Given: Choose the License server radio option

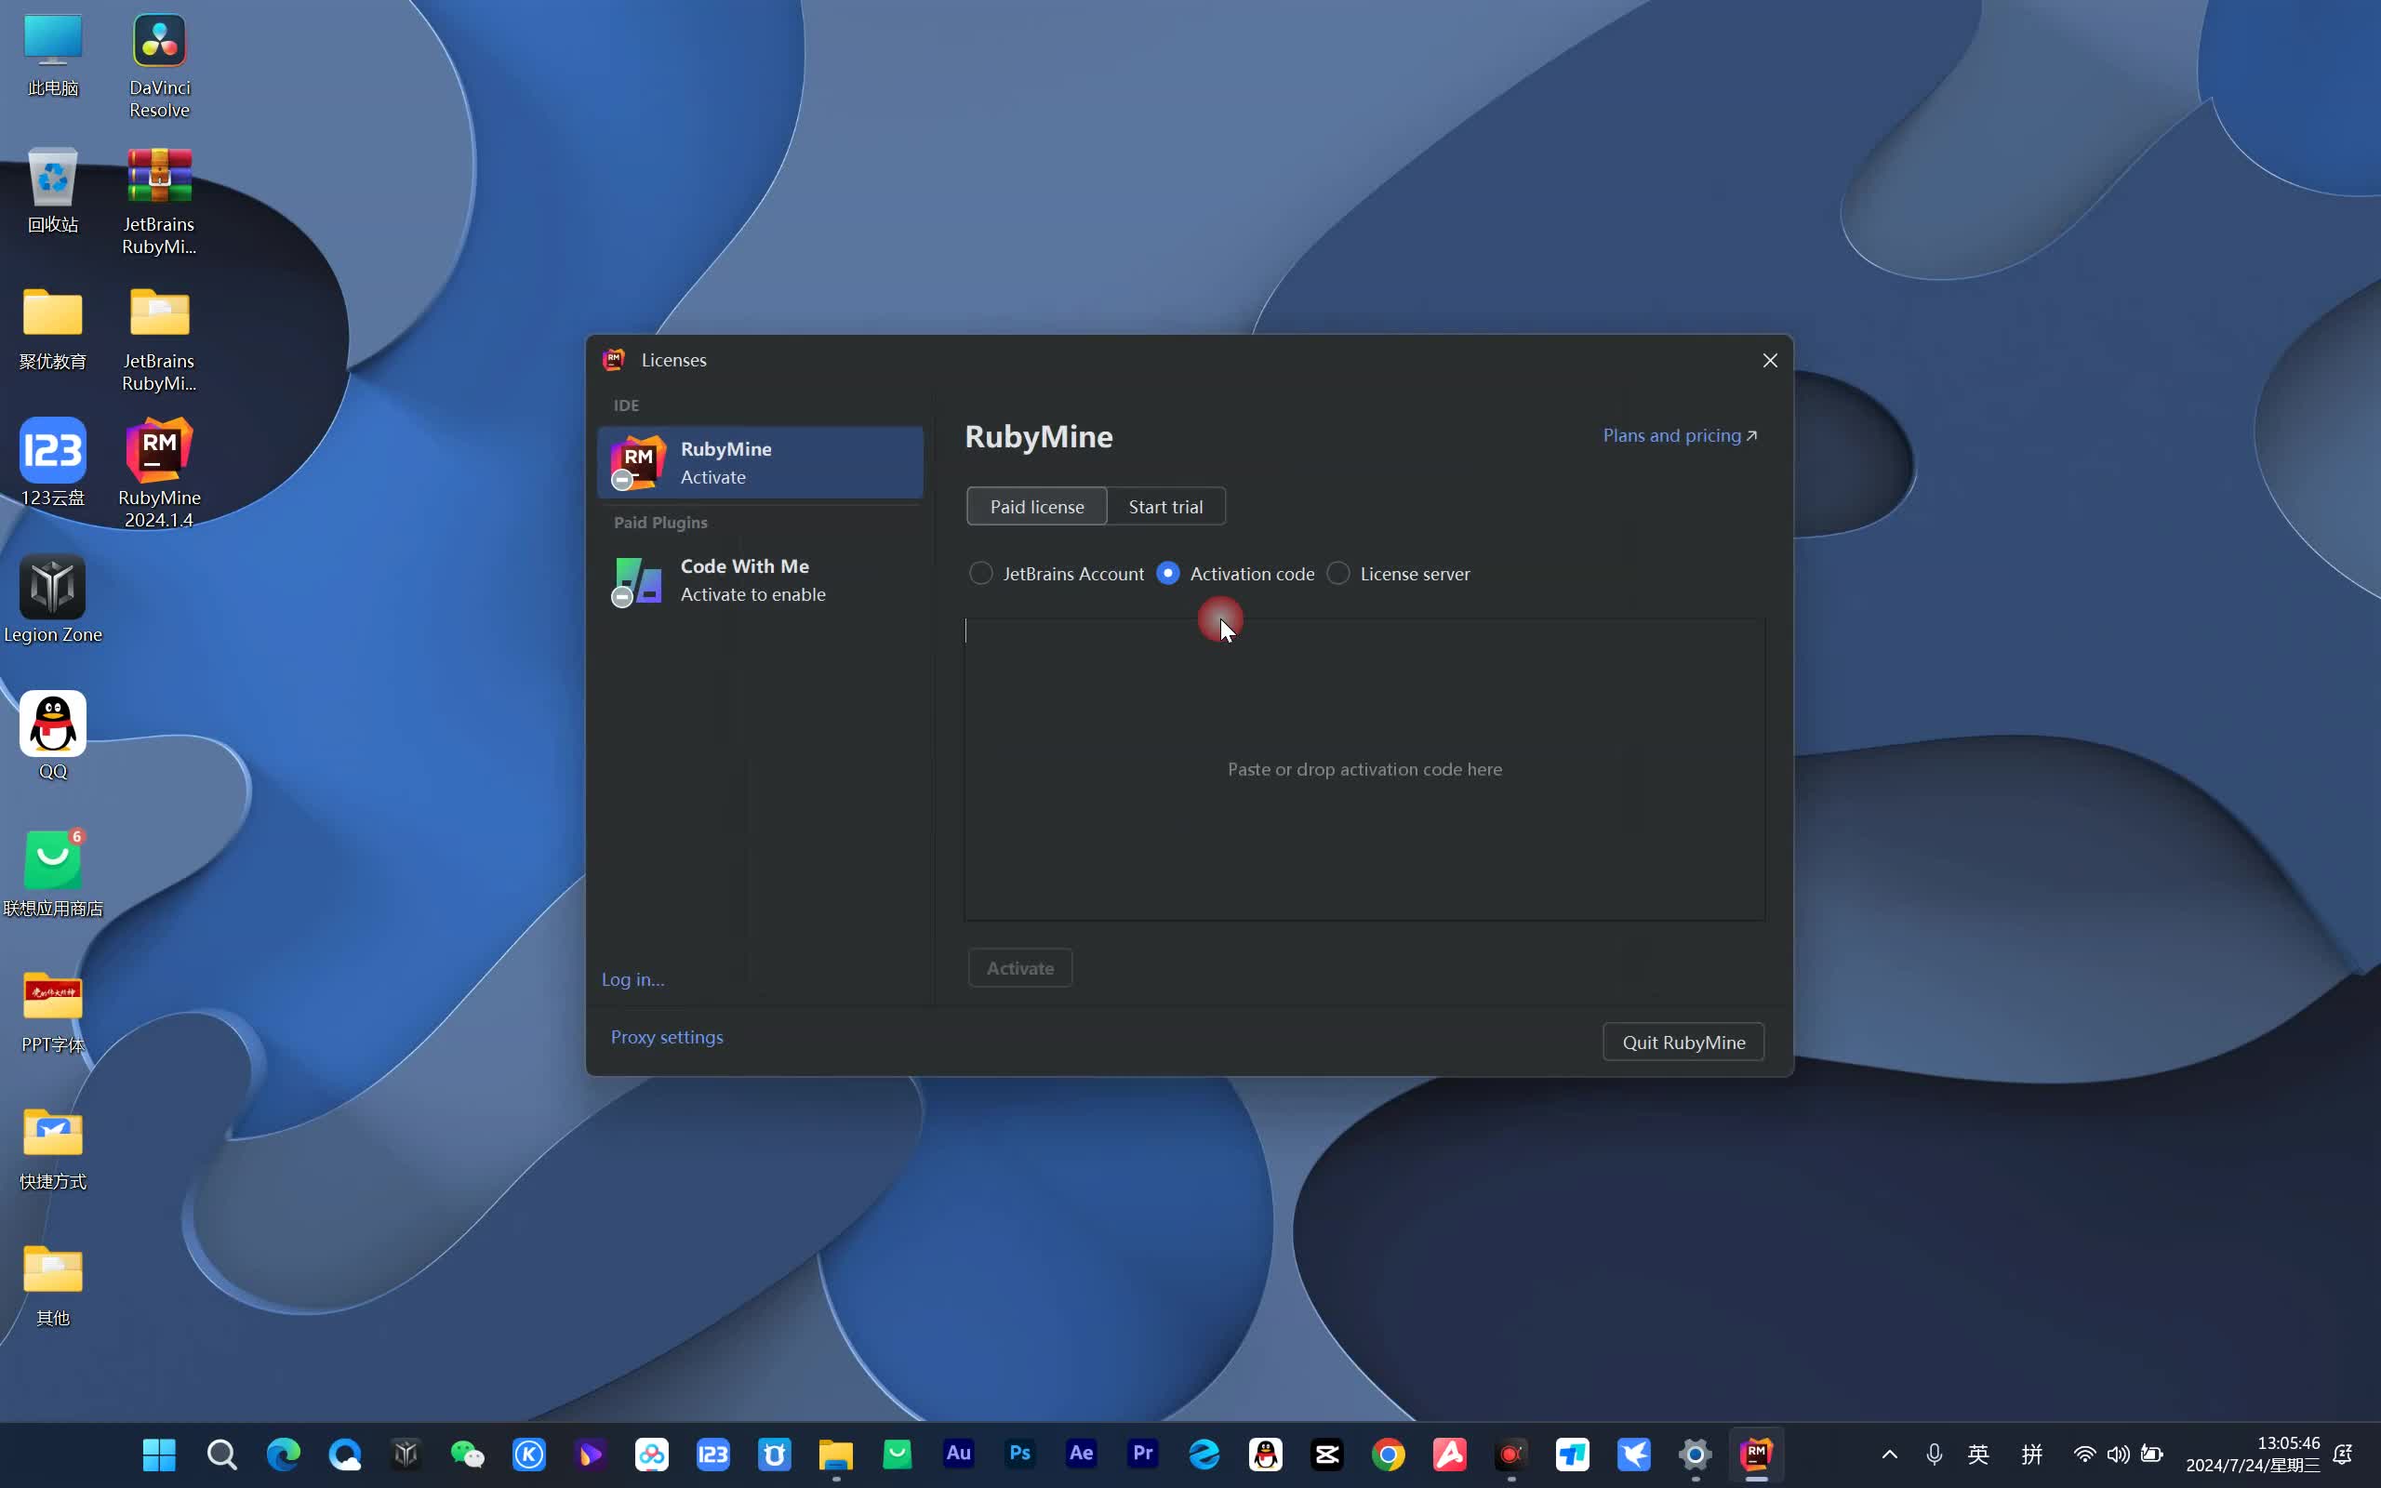Looking at the screenshot, I should 1338,574.
